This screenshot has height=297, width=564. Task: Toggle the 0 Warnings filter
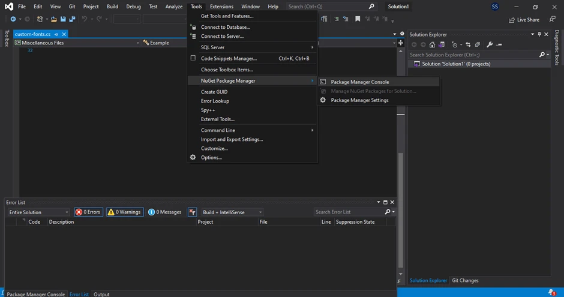click(x=124, y=212)
